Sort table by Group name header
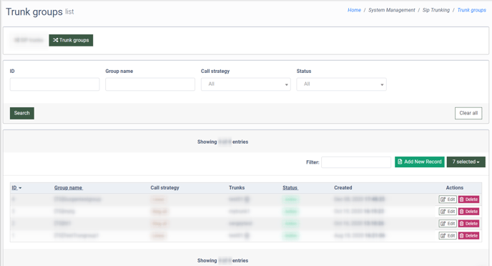Viewport: 492px width, 266px height. [x=69, y=187]
